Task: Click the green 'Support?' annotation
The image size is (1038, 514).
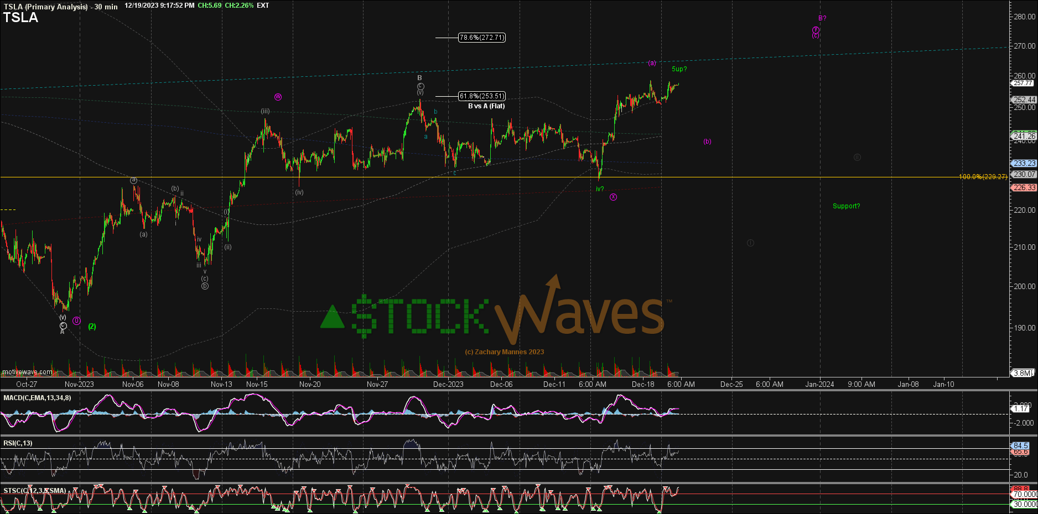Action: (x=846, y=206)
